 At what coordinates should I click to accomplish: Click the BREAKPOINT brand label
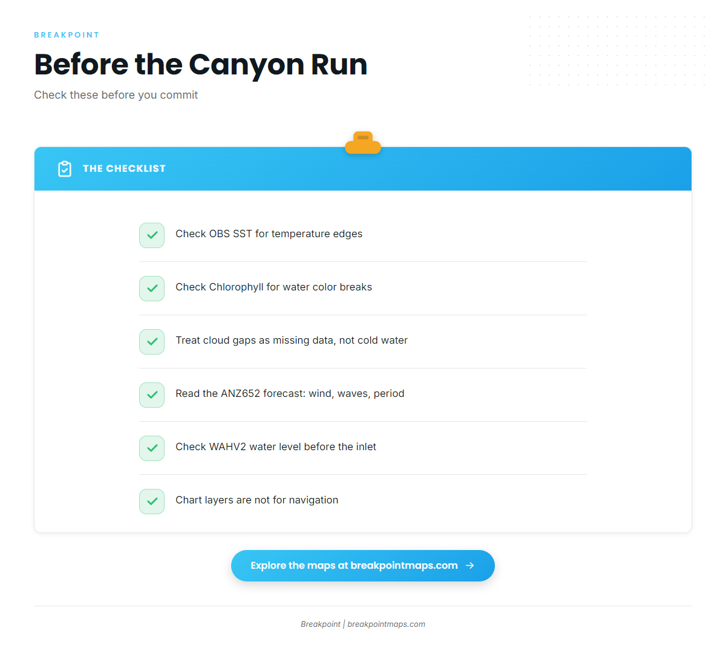click(67, 35)
